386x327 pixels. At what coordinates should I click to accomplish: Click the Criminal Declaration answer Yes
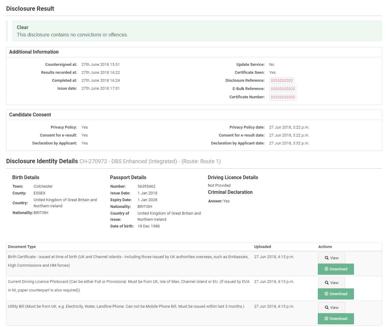click(x=226, y=201)
